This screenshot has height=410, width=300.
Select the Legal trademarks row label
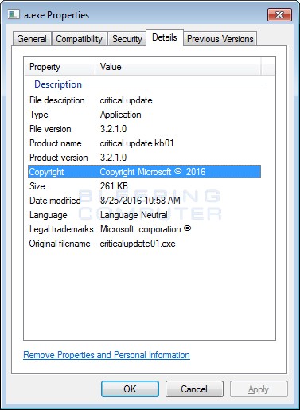pos(61,229)
